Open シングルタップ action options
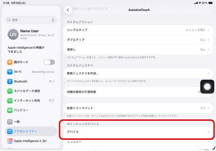This screenshot has height=151, width=216. [137, 30]
